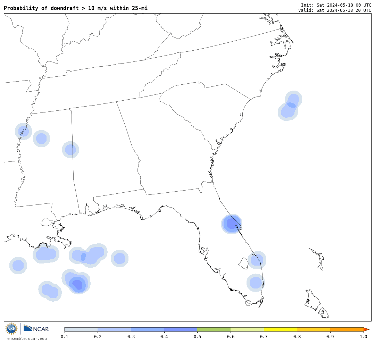The width and height of the screenshot is (375, 343).
Task: Click the 0.9-1.0 orange colorbar segment
Action: coord(347,329)
